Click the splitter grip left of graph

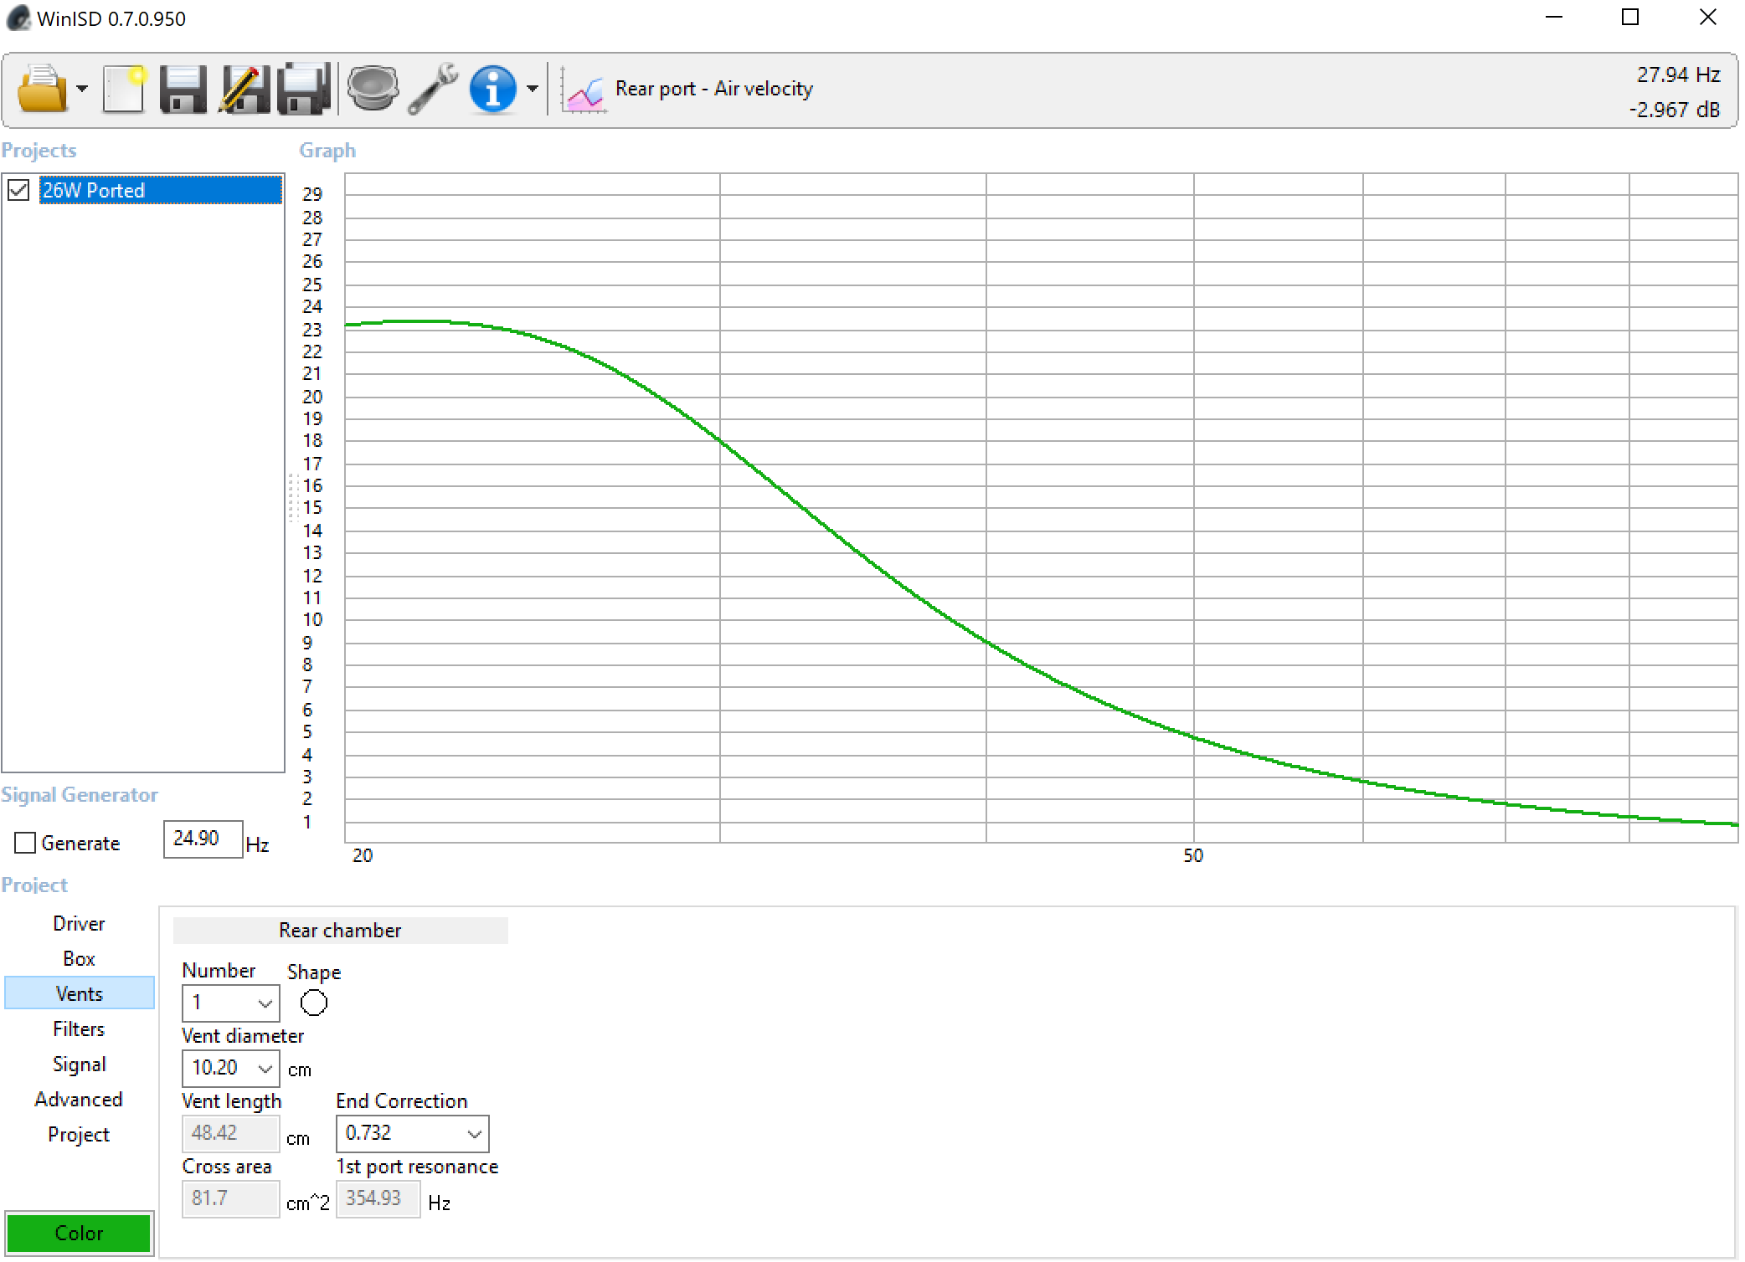[294, 498]
